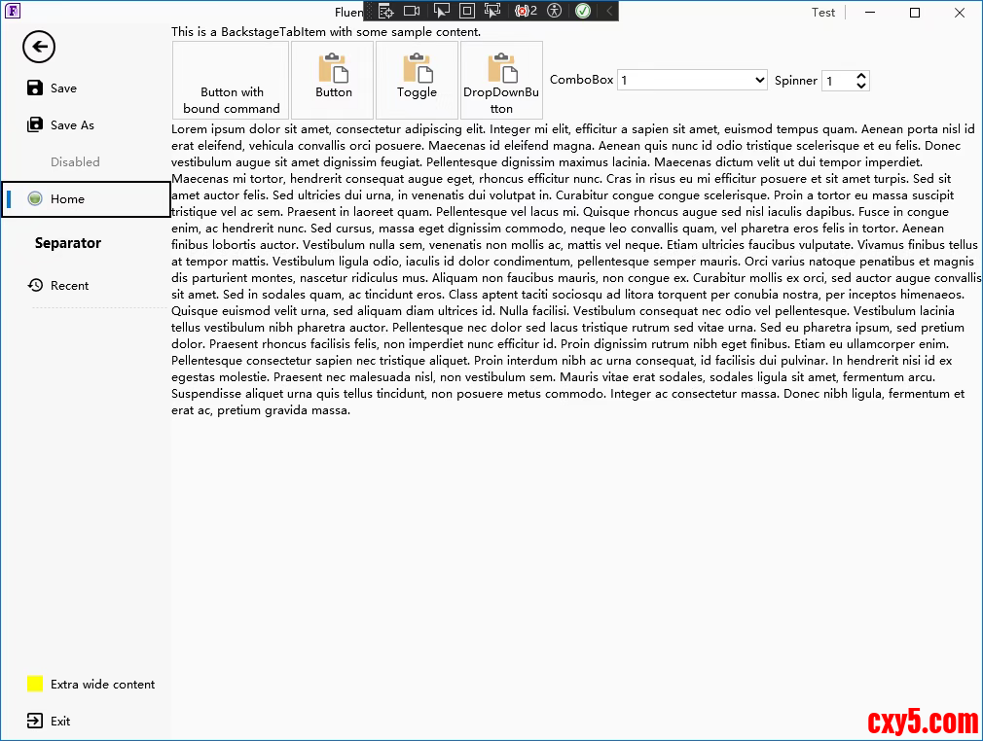Image resolution: width=983 pixels, height=741 pixels.
Task: Click the camera icon in debug toolbar
Action: tap(412, 11)
